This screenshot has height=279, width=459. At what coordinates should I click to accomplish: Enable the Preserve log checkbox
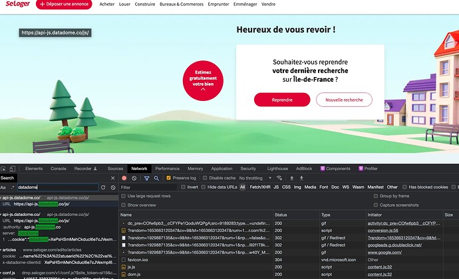pyautogui.click(x=169, y=178)
